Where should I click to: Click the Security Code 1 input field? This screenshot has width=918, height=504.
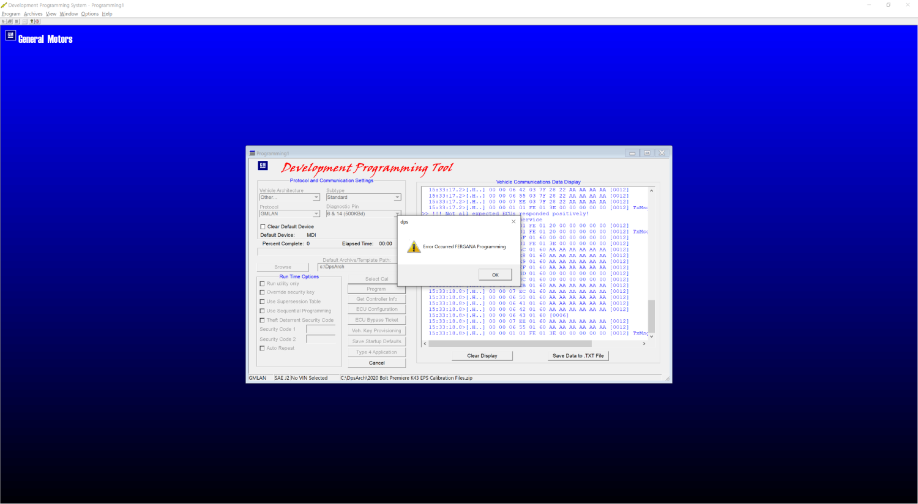(321, 329)
